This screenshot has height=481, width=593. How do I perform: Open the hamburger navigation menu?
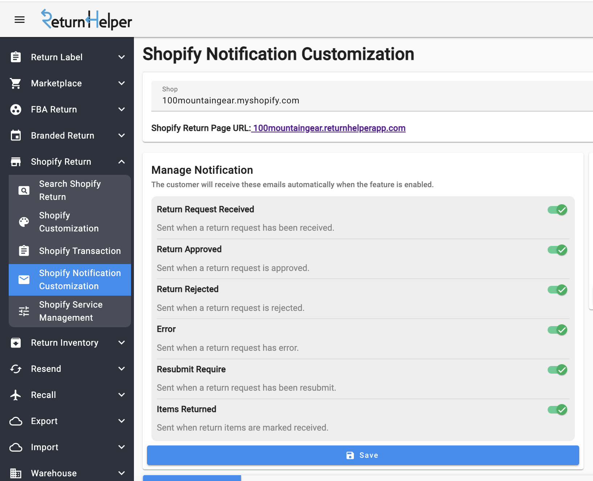click(20, 20)
